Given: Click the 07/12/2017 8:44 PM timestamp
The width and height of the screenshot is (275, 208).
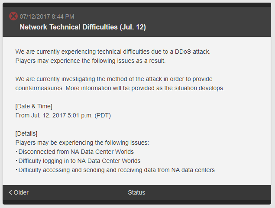Looking at the screenshot, I should (x=47, y=16).
